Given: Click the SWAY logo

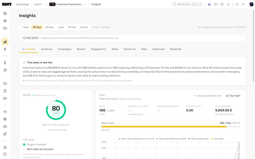Looking at the screenshot, I should (x=7, y=4).
